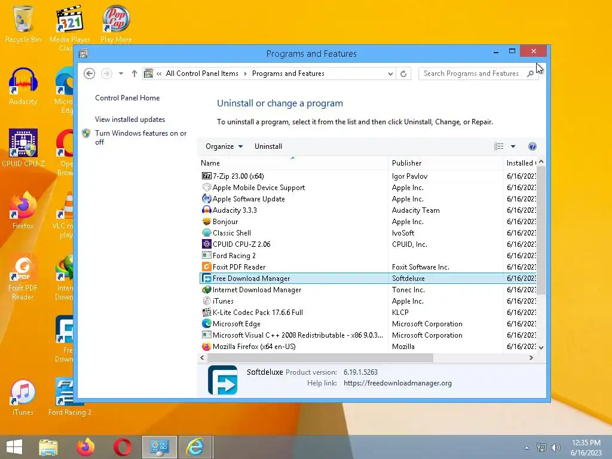Expand the breadcrumb chevron before All Control Panel Items
Screen dimensions: 612x459
(x=159, y=74)
